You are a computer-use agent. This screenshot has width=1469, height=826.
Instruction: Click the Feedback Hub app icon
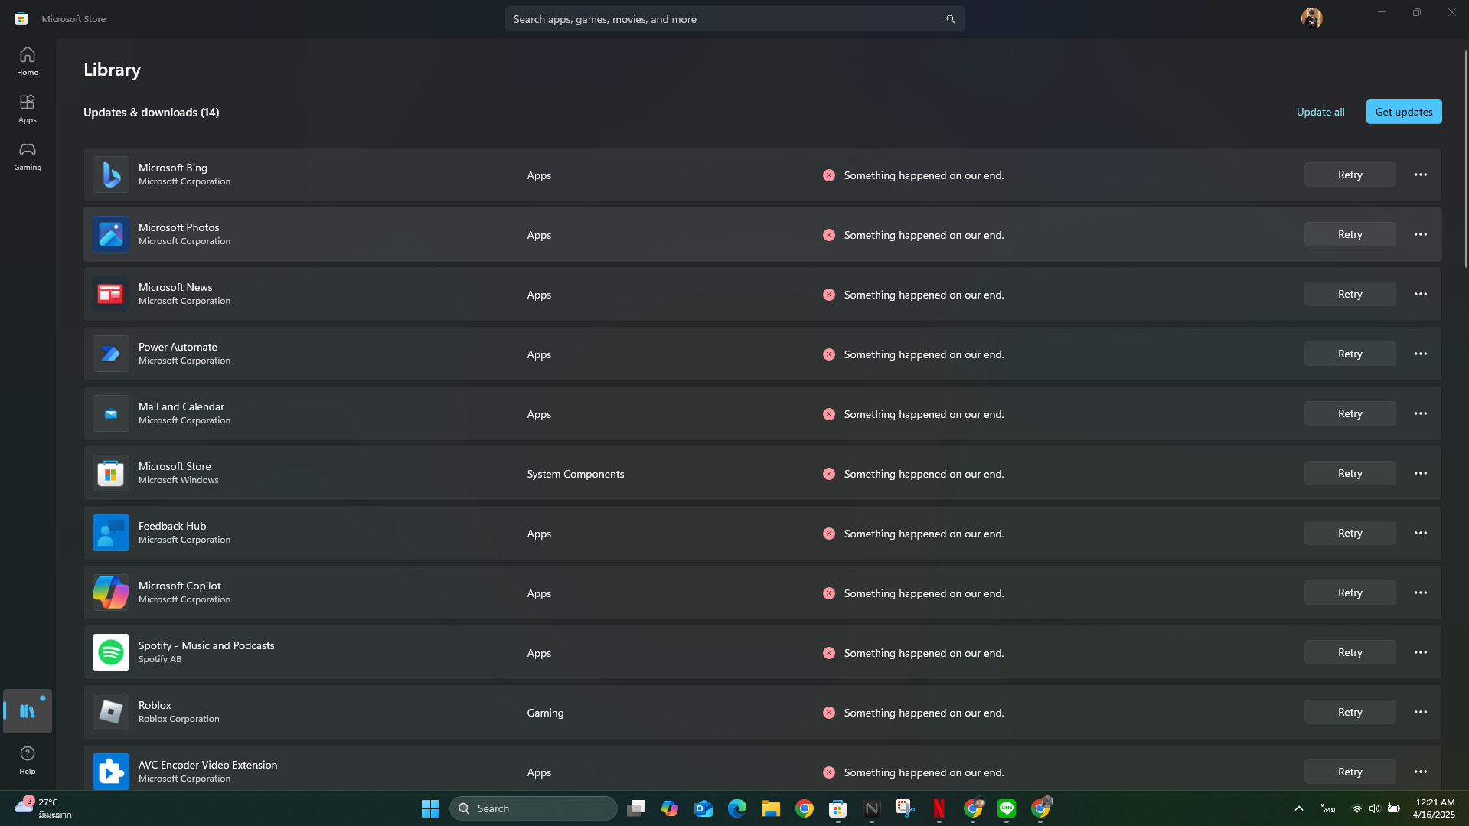point(111,533)
